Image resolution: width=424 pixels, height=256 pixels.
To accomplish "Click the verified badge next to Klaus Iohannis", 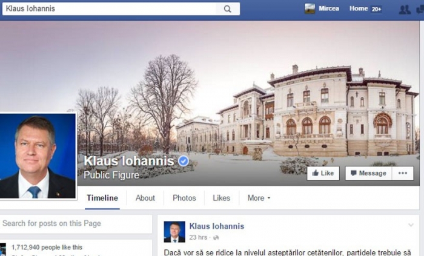I will point(184,161).
